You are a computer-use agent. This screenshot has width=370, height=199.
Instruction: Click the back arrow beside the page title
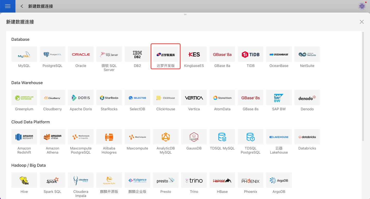click(22, 6)
